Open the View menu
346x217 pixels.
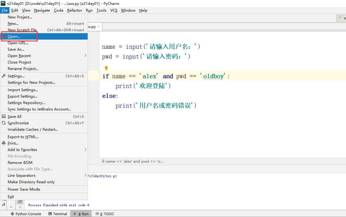[26, 10]
